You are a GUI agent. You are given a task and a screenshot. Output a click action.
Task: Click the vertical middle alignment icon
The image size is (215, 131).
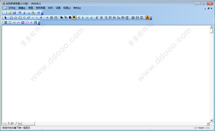click(114, 18)
